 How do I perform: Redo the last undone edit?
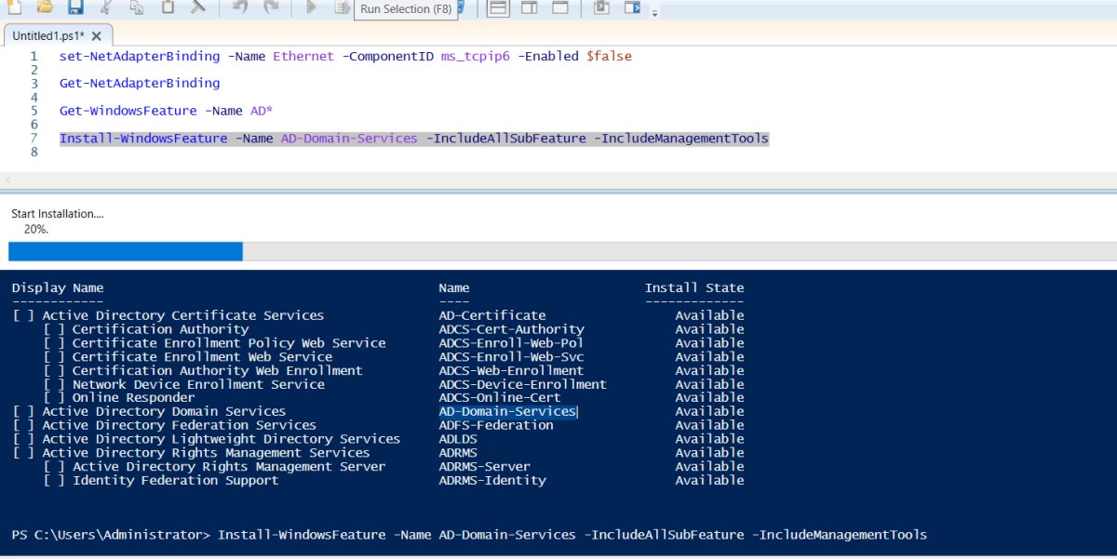click(x=271, y=7)
